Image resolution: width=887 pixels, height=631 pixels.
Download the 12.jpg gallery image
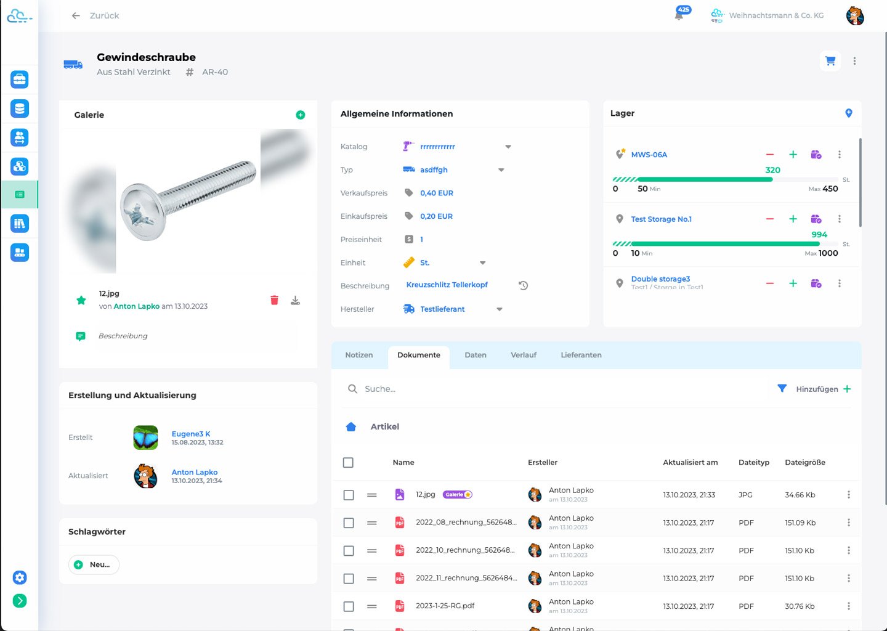pos(296,300)
